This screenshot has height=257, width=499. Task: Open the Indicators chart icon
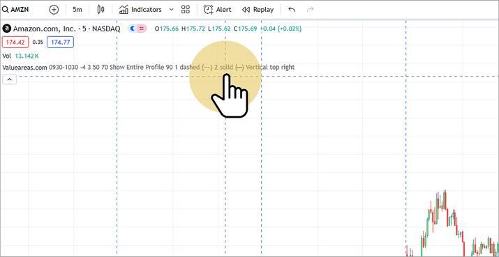pyautogui.click(x=124, y=10)
